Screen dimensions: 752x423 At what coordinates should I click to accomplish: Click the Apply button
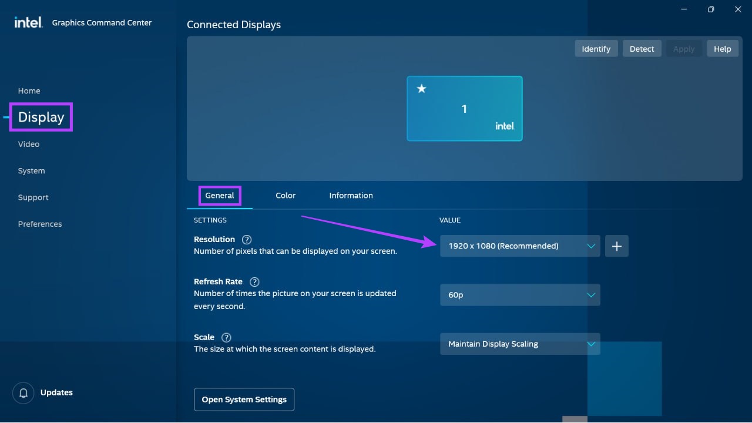684,49
